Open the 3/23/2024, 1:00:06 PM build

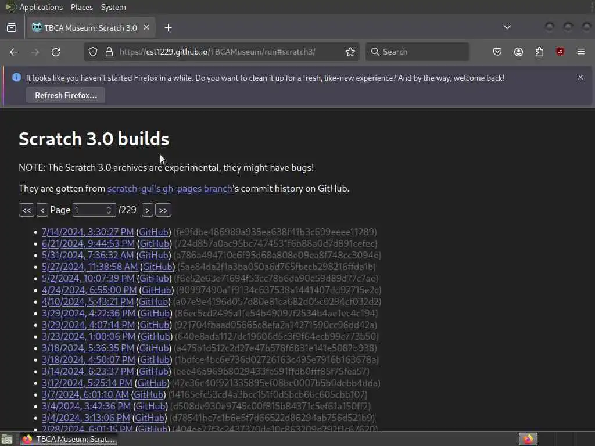pos(88,336)
